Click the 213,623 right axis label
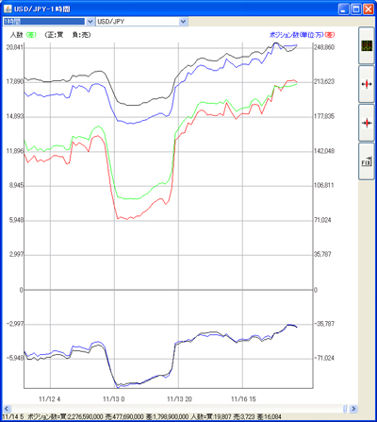 point(324,82)
